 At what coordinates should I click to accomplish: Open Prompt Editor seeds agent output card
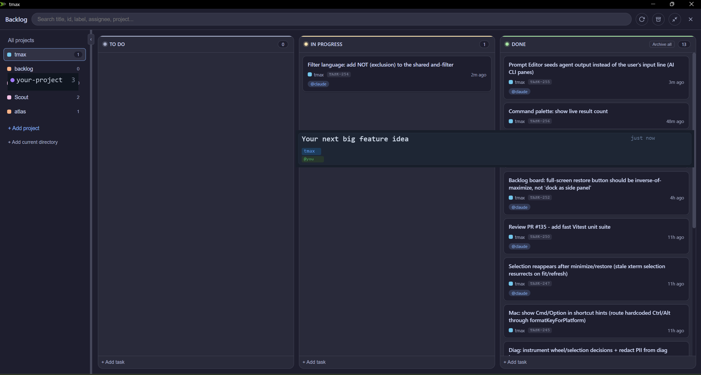pyautogui.click(x=596, y=78)
